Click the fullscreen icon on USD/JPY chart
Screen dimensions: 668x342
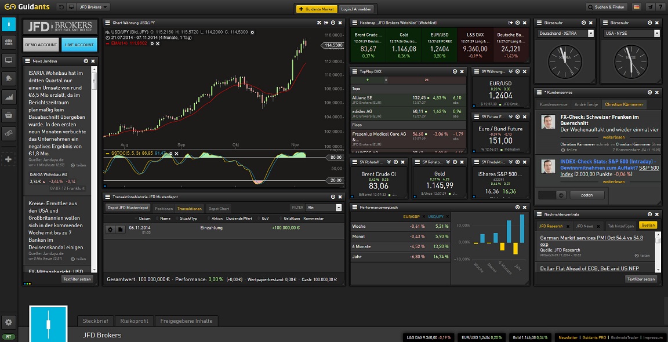pyautogui.click(x=320, y=23)
